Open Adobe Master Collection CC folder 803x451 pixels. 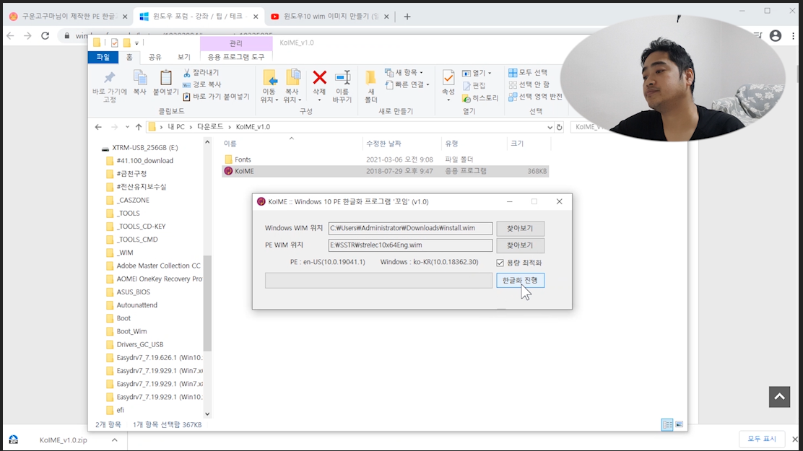click(158, 266)
